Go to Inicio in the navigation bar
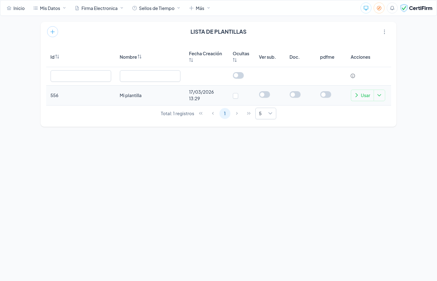The height and width of the screenshot is (281, 437). 16,8
